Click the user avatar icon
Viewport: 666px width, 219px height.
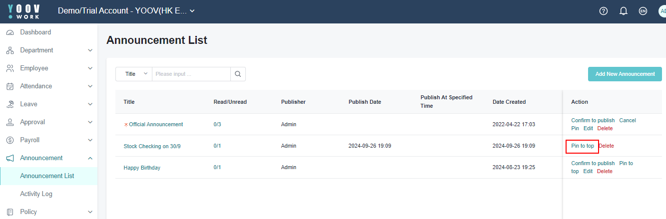[662, 11]
